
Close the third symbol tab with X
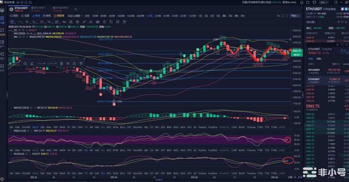pyautogui.click(x=76, y=9)
